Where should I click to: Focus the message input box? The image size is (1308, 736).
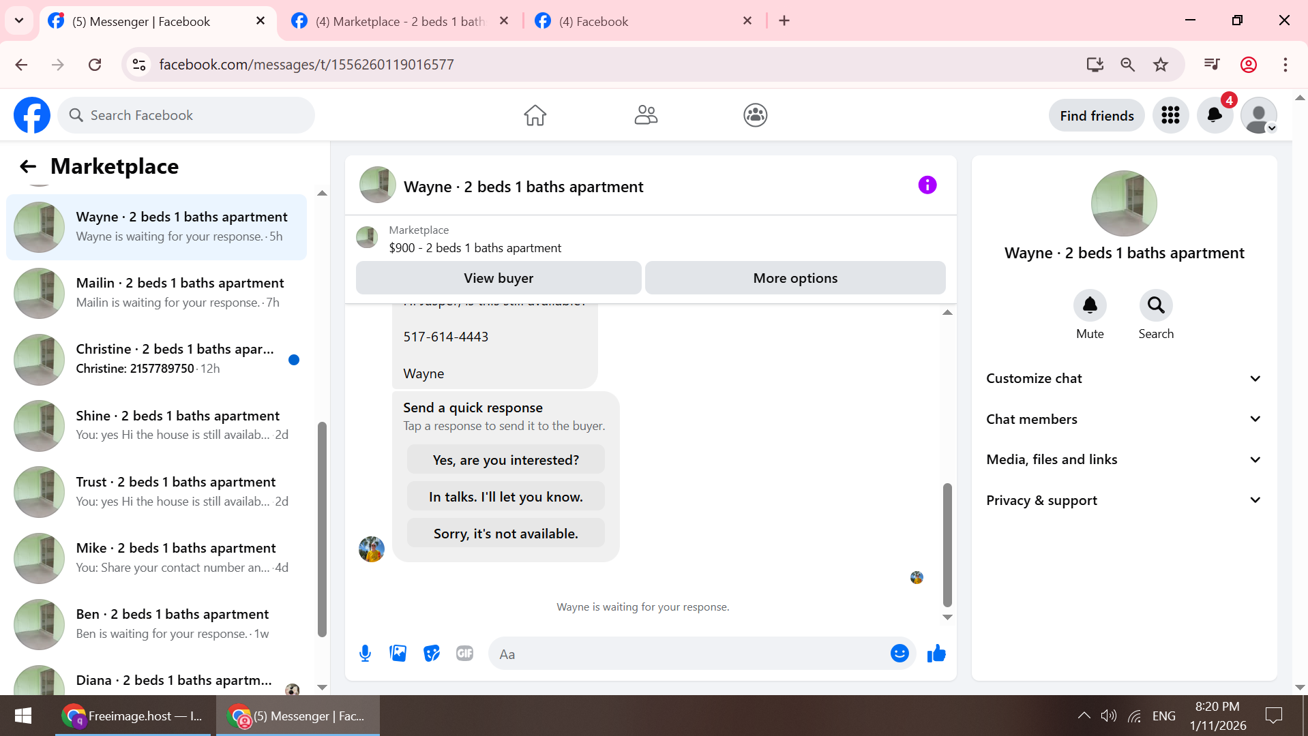pyautogui.click(x=689, y=654)
